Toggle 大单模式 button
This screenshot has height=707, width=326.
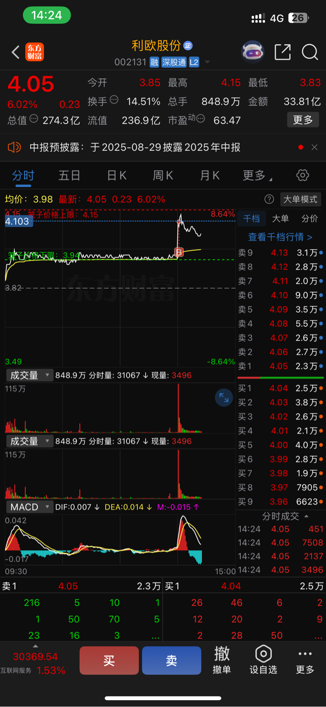point(300,199)
